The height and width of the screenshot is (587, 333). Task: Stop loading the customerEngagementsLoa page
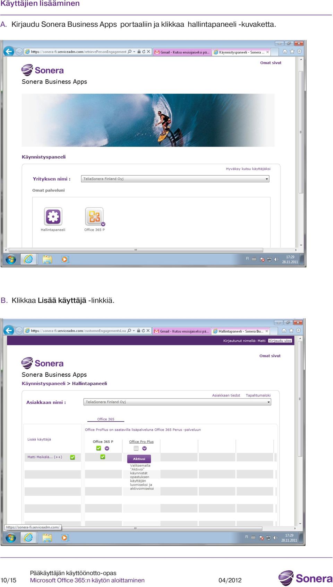tap(148, 331)
